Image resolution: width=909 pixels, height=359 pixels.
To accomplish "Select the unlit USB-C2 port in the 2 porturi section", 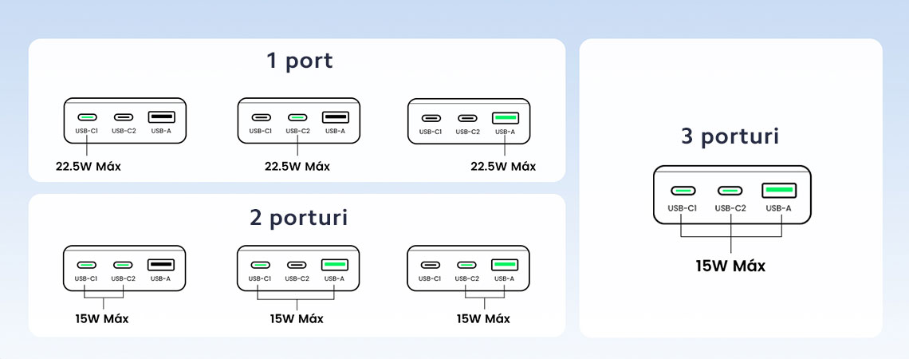I will (297, 265).
